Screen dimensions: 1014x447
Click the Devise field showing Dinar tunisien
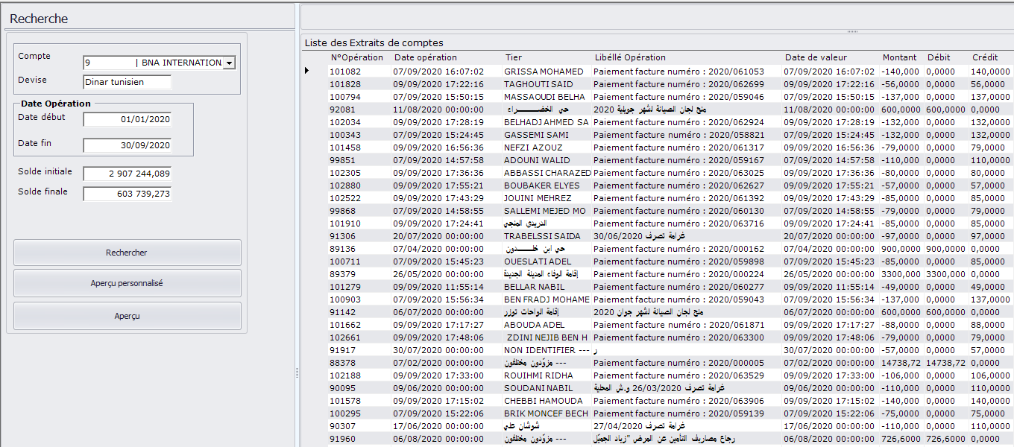(127, 82)
